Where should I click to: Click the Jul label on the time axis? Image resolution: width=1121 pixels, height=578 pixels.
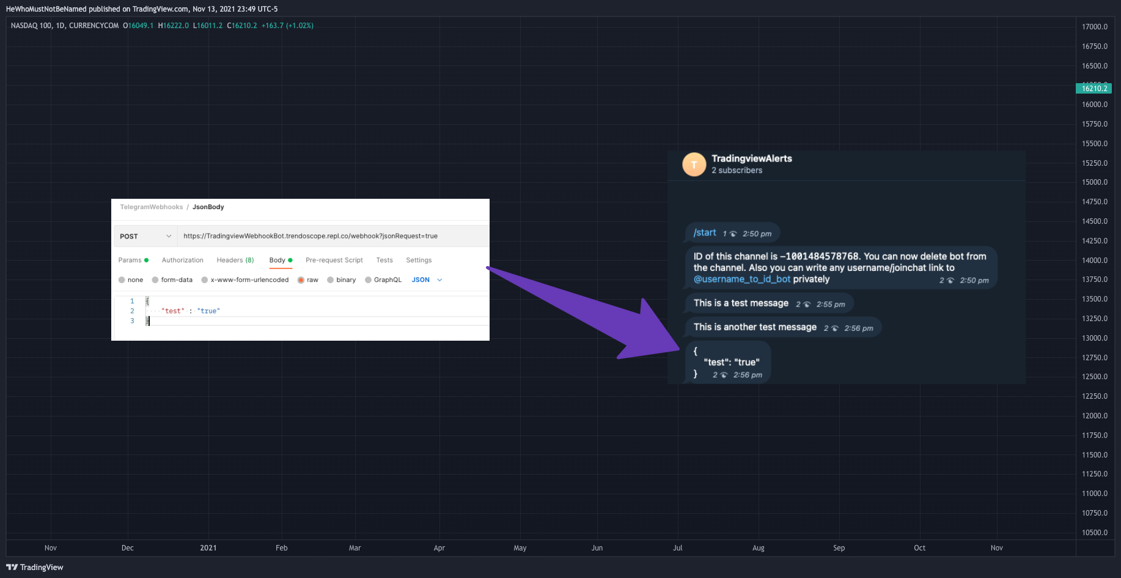point(678,548)
